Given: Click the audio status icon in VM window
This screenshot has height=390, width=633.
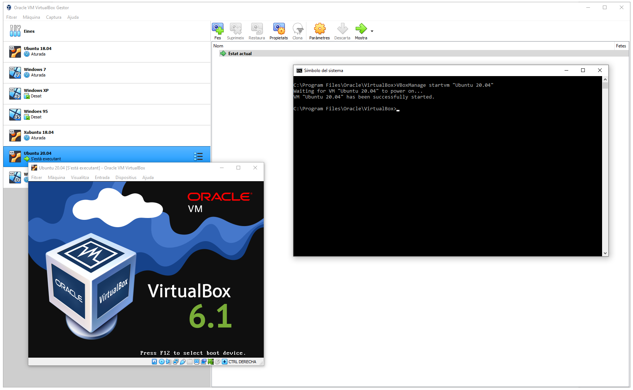Looking at the screenshot, I should point(168,362).
